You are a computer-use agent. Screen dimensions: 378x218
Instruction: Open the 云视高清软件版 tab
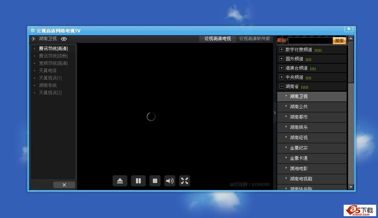click(254, 39)
